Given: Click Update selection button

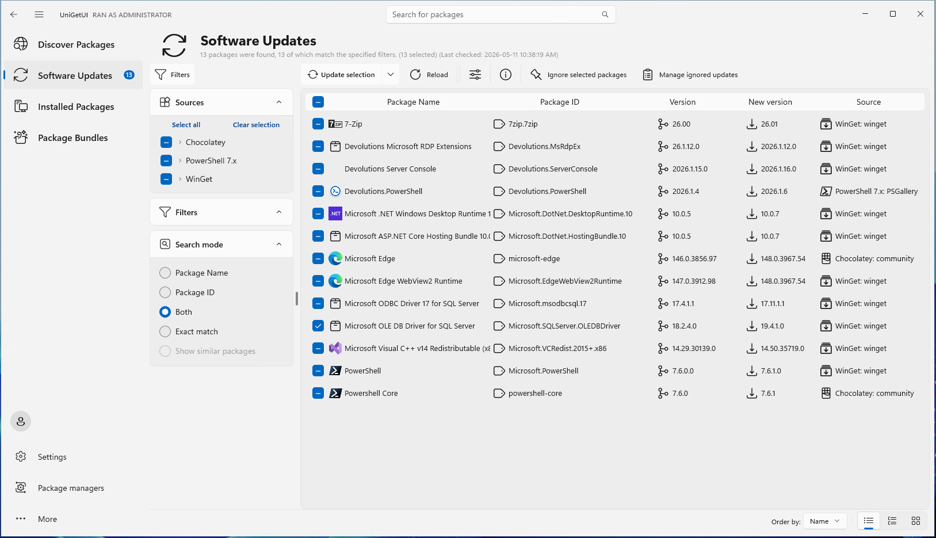Looking at the screenshot, I should coord(342,75).
